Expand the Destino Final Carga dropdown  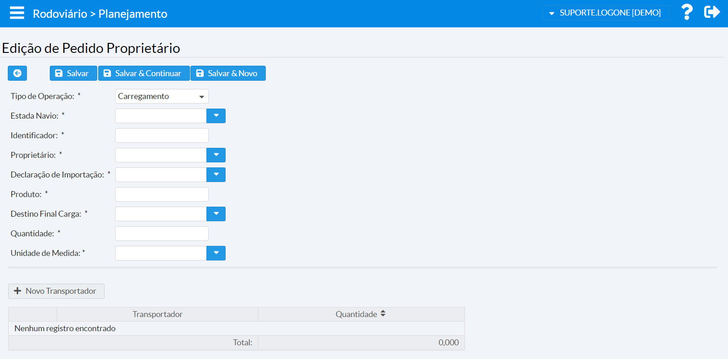coord(216,214)
